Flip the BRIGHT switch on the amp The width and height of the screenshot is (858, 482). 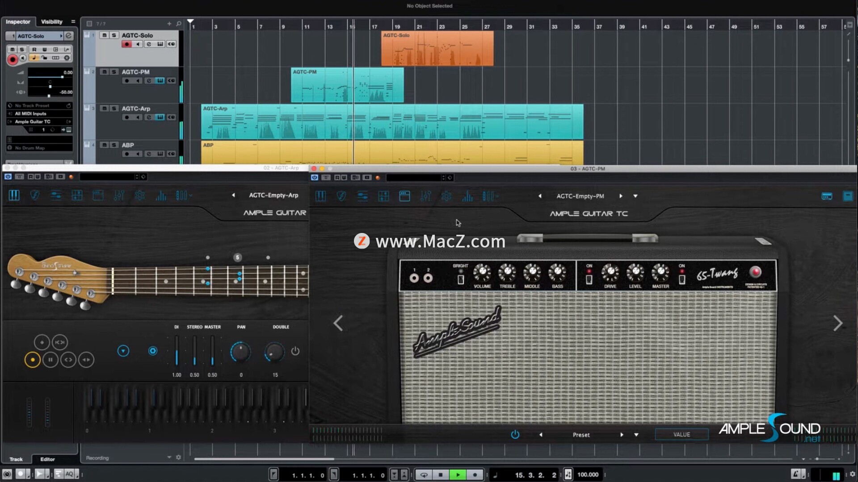[x=461, y=280]
